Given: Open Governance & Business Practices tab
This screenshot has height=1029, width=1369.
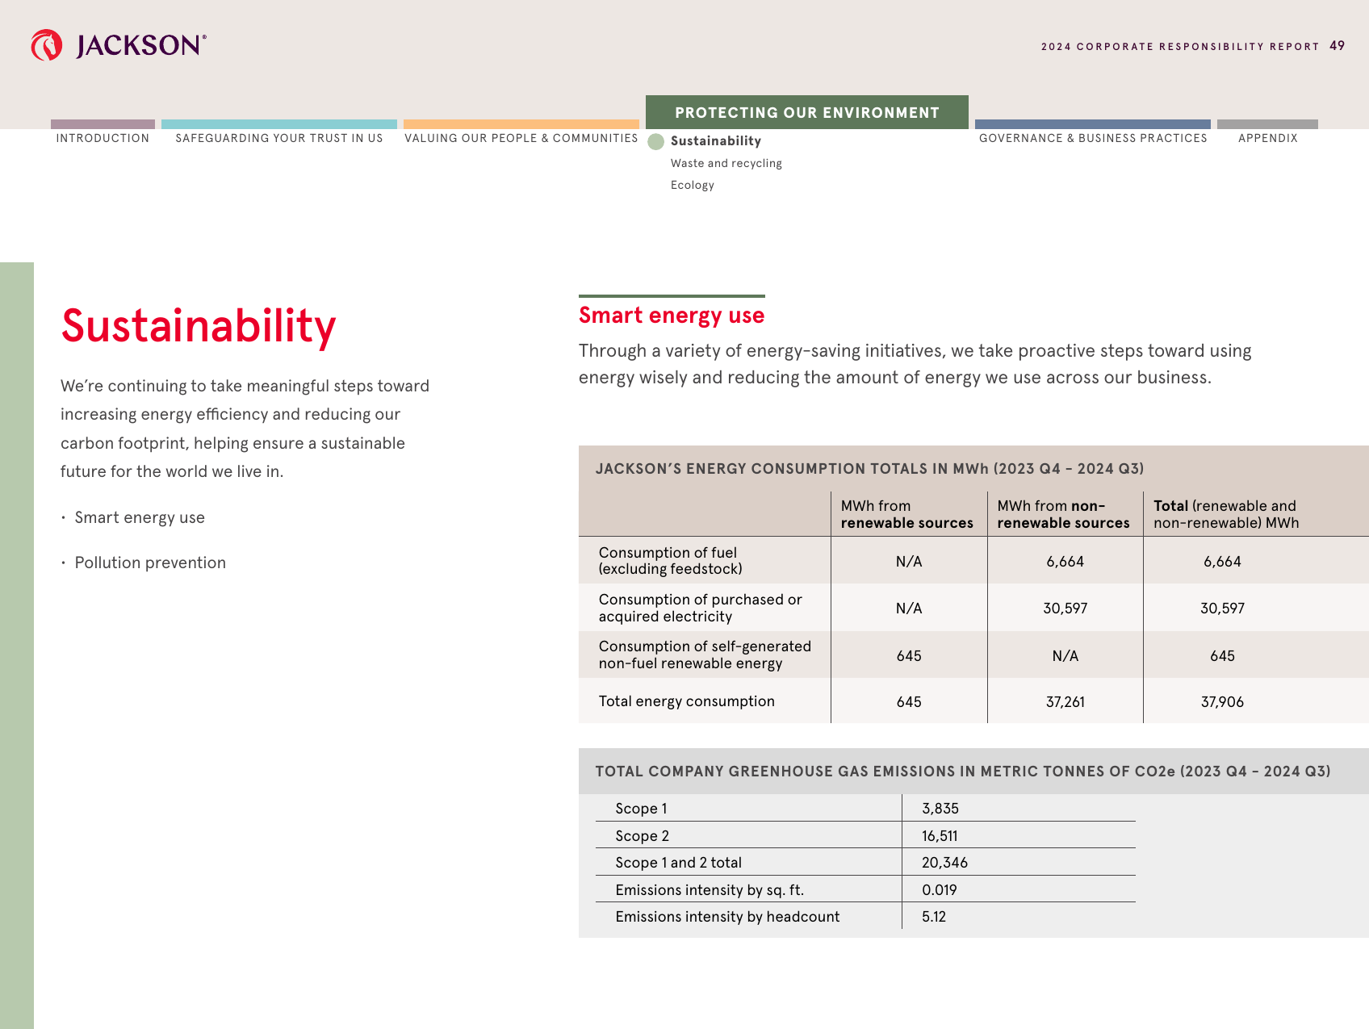Looking at the screenshot, I should 1093,138.
